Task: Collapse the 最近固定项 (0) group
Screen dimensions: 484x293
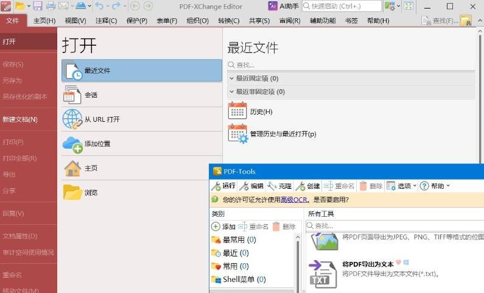Action: pyautogui.click(x=232, y=79)
